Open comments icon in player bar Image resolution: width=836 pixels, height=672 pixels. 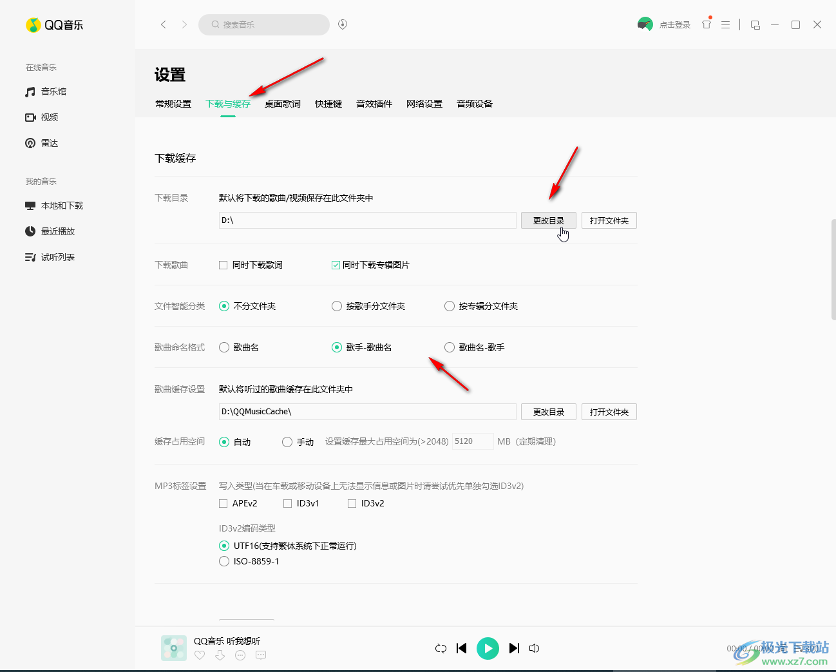pos(261,655)
